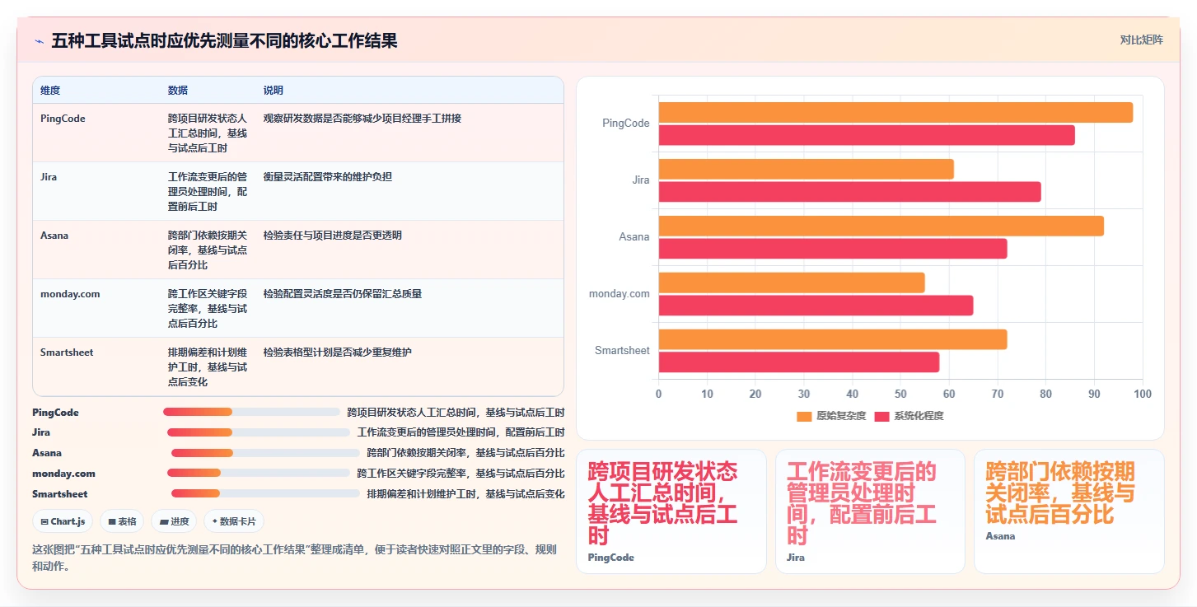
Task: Click the Jira progress bar
Action: 259,432
